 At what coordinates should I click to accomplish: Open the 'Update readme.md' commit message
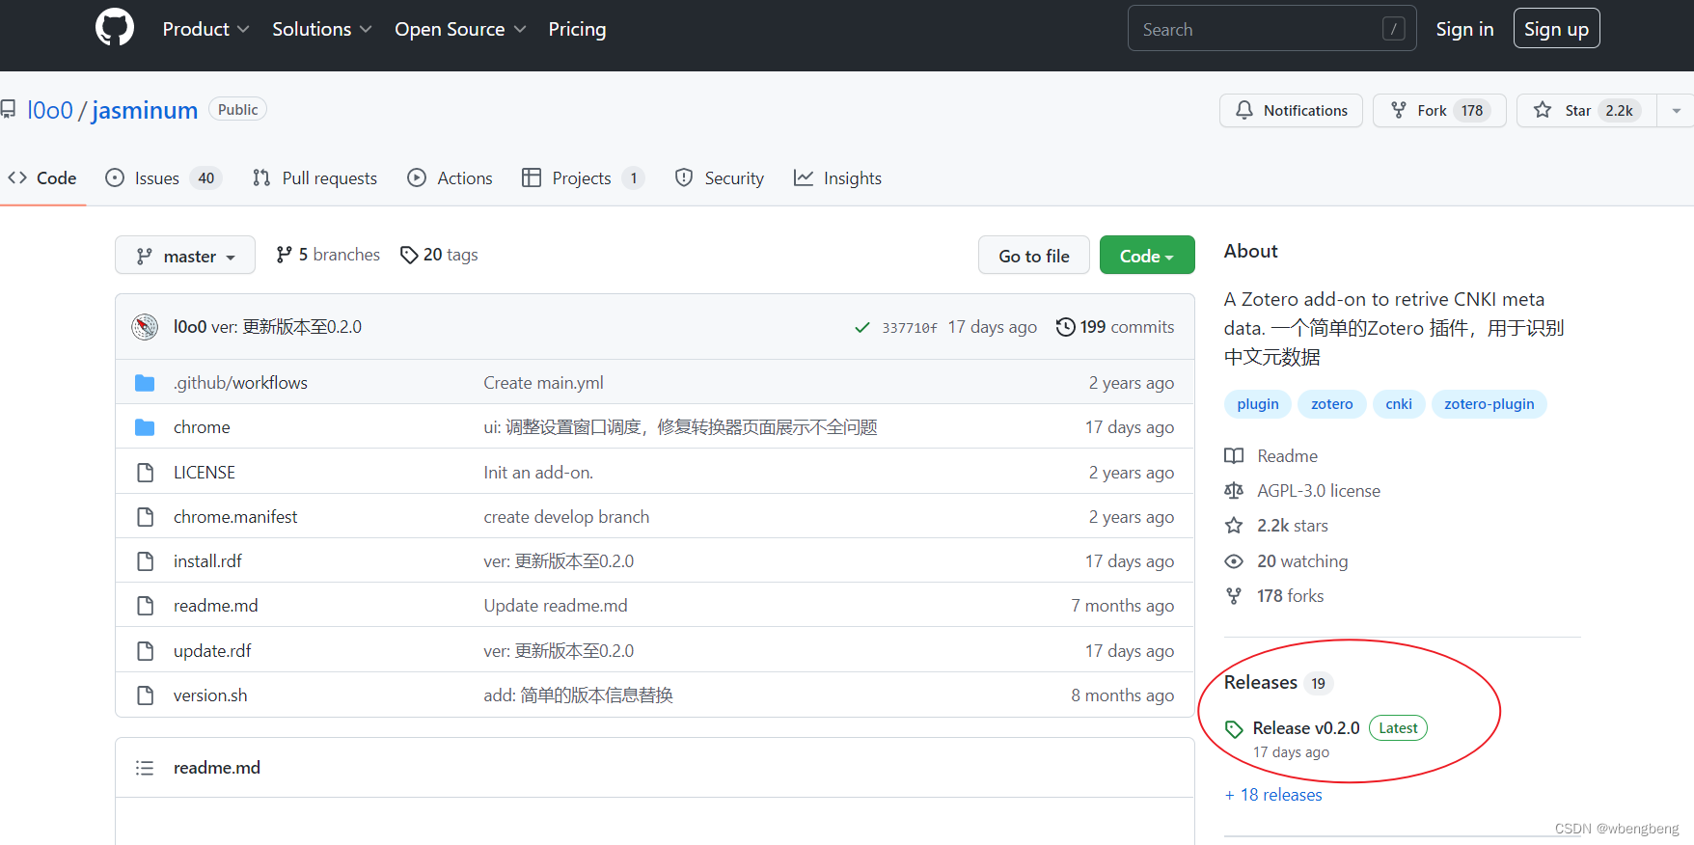coord(556,606)
